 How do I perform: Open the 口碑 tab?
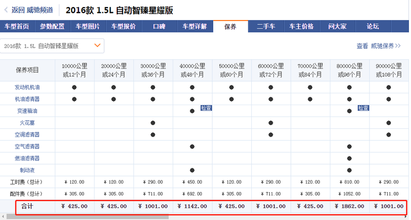pyautogui.click(x=159, y=27)
